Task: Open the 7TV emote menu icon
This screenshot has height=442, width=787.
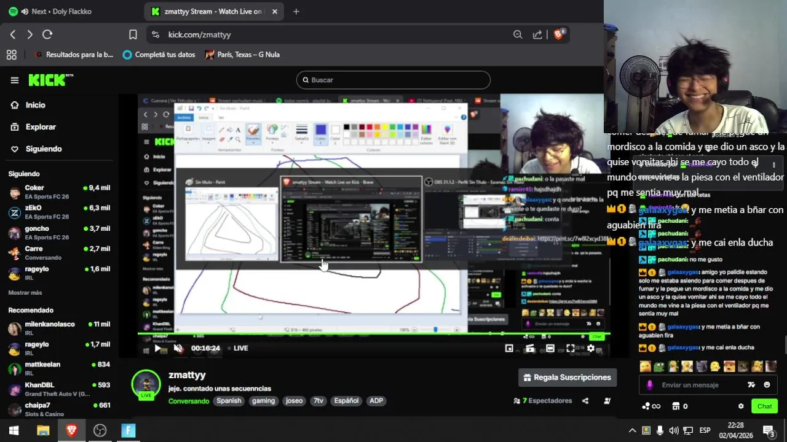Action: [751, 385]
